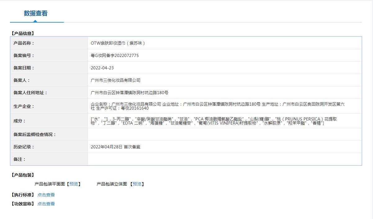Click the empty 备案后监督检查情况 value cell
Viewport: 373px width, 219px height.
[x=224, y=134]
